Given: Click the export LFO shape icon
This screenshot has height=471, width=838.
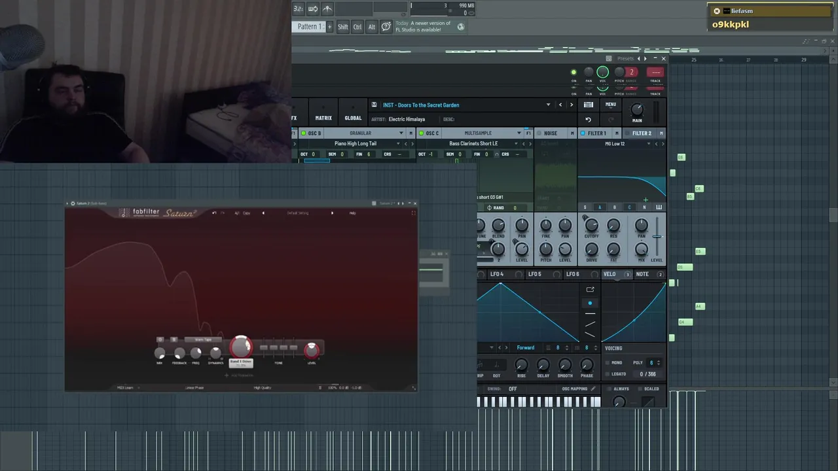Looking at the screenshot, I should coord(590,289).
